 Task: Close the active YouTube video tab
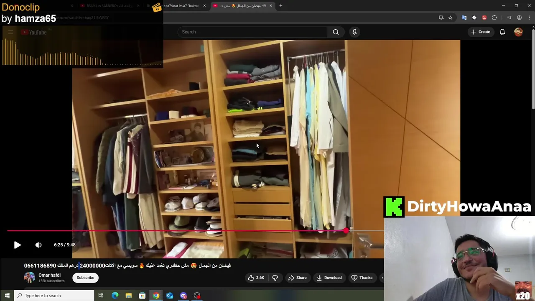pyautogui.click(x=271, y=6)
